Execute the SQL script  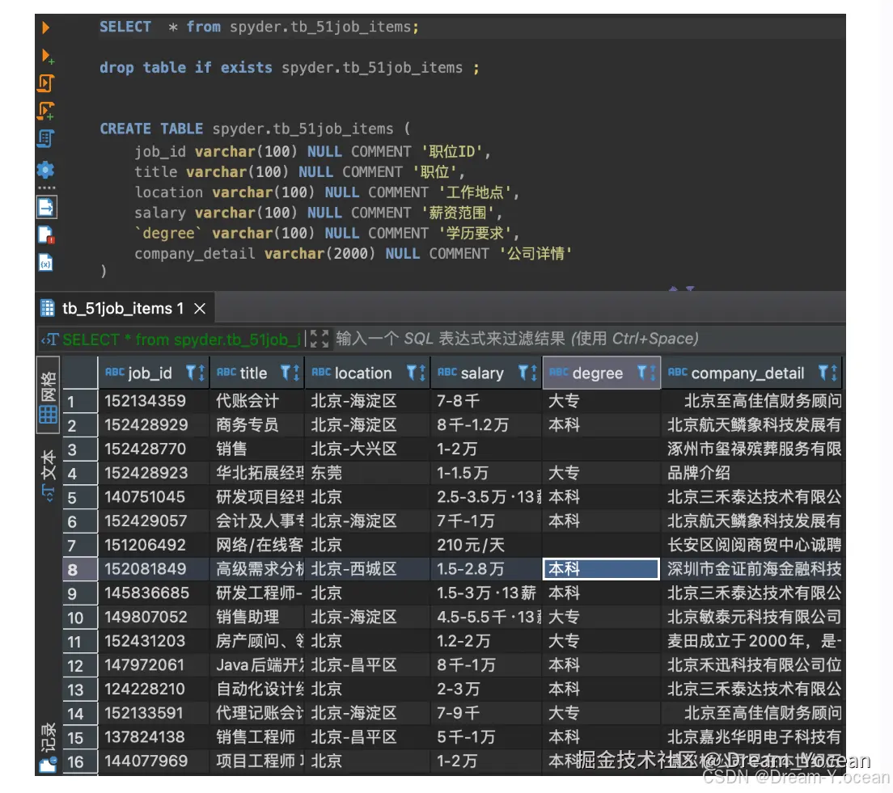(x=45, y=83)
